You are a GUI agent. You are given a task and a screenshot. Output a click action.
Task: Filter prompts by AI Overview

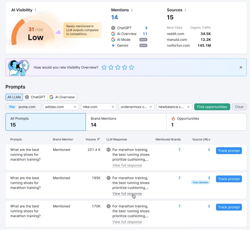(62, 97)
